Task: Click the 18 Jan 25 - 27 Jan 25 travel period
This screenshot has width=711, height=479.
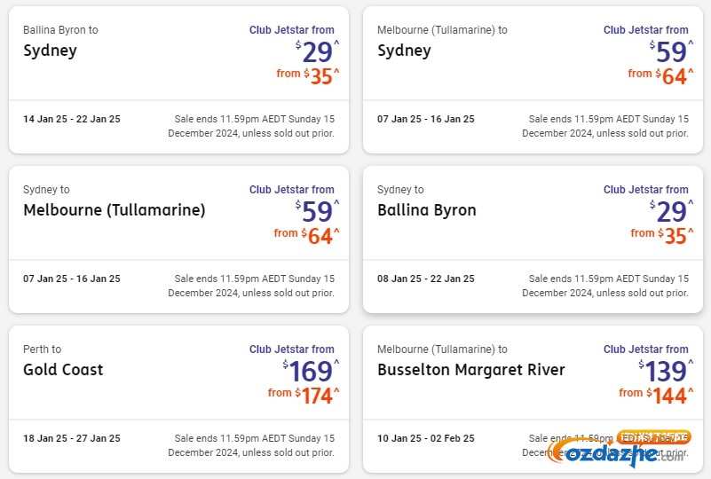Action: tap(72, 438)
